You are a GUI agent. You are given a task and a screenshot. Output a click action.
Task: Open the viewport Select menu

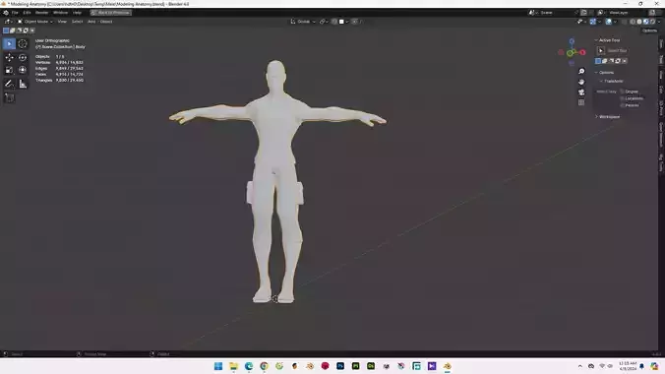(77, 22)
